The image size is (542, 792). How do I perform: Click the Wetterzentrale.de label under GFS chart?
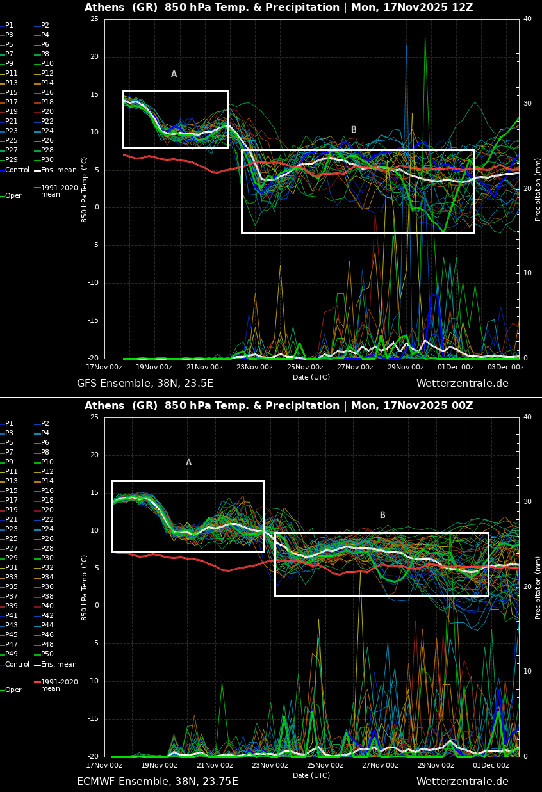click(462, 384)
